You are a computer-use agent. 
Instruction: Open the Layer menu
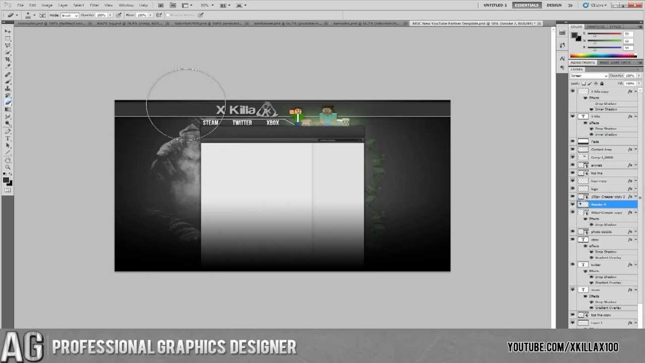(63, 5)
